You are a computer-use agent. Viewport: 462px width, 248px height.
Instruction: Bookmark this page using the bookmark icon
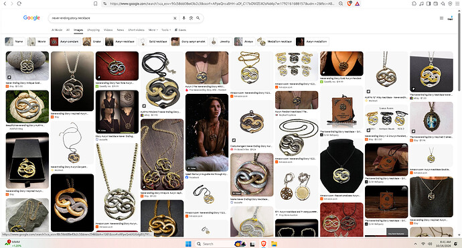tap(96, 3)
